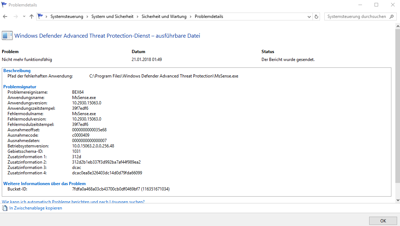Click Zusatzinformation 4 hash value
This screenshot has width=400, height=226.
pos(107,173)
